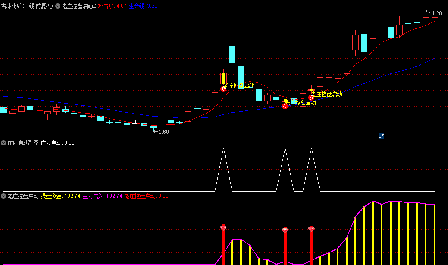The height and width of the screenshot is (265, 448).
Task: Click the 主力流入: 102.74 readout
Action: point(103,196)
